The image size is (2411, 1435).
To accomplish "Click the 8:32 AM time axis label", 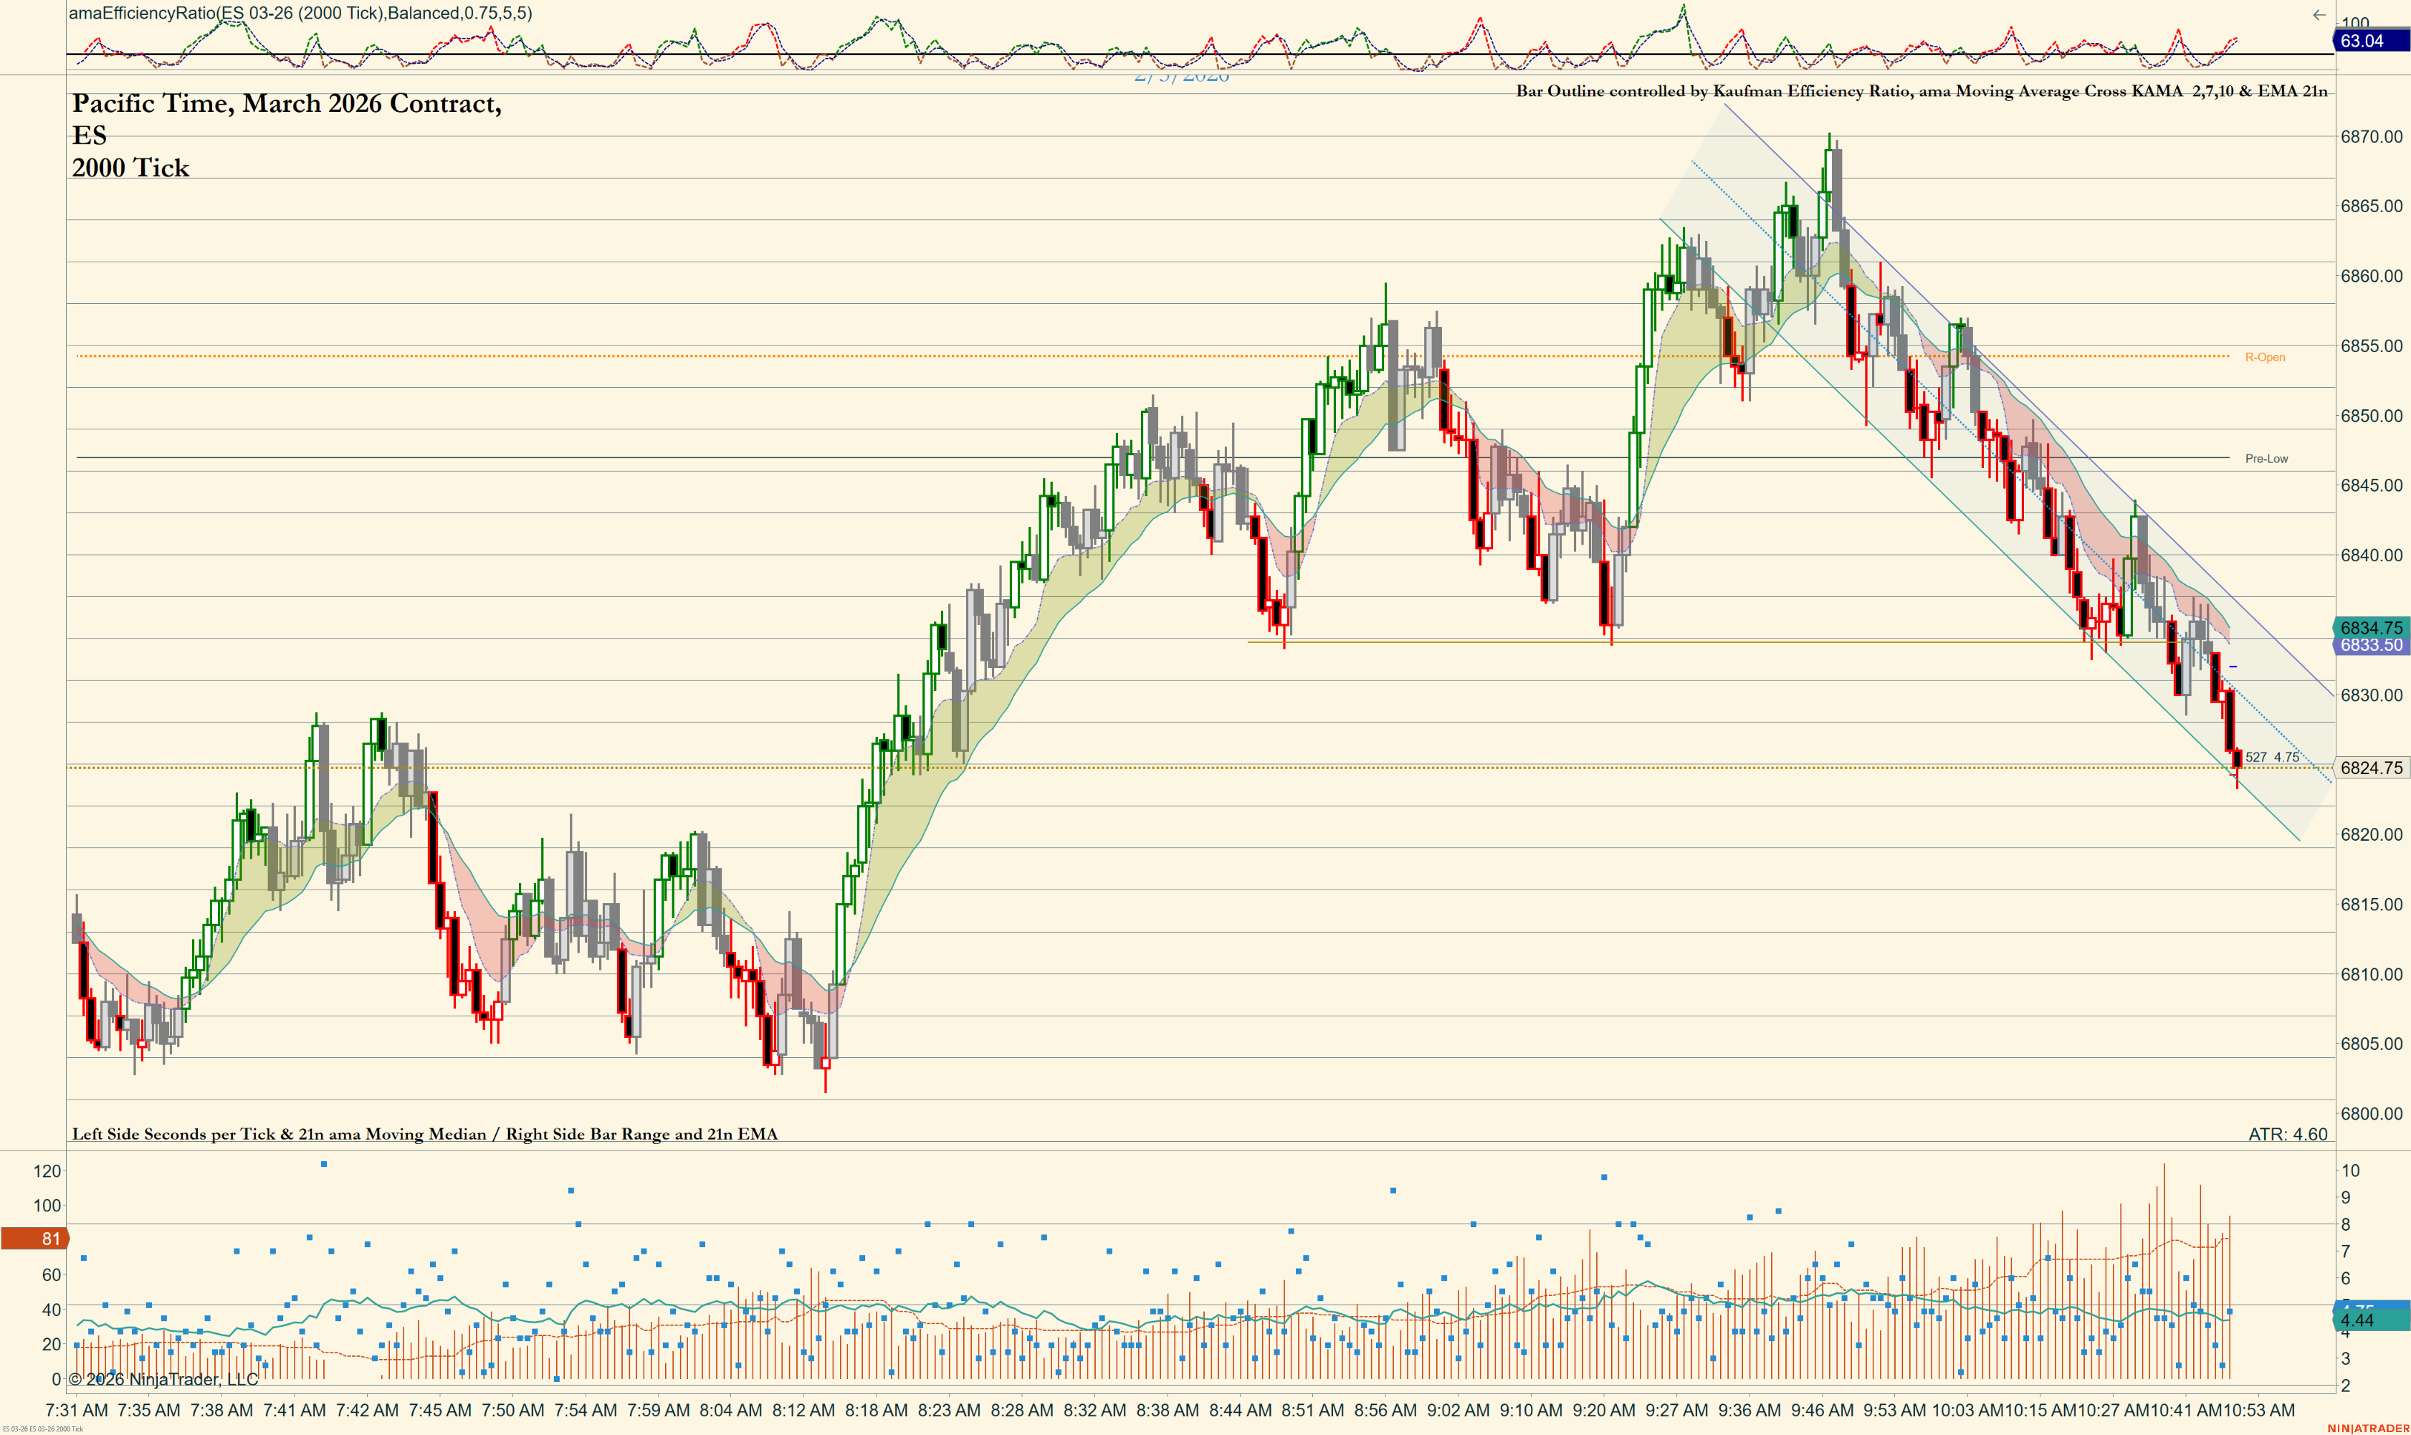I will tap(1094, 1410).
